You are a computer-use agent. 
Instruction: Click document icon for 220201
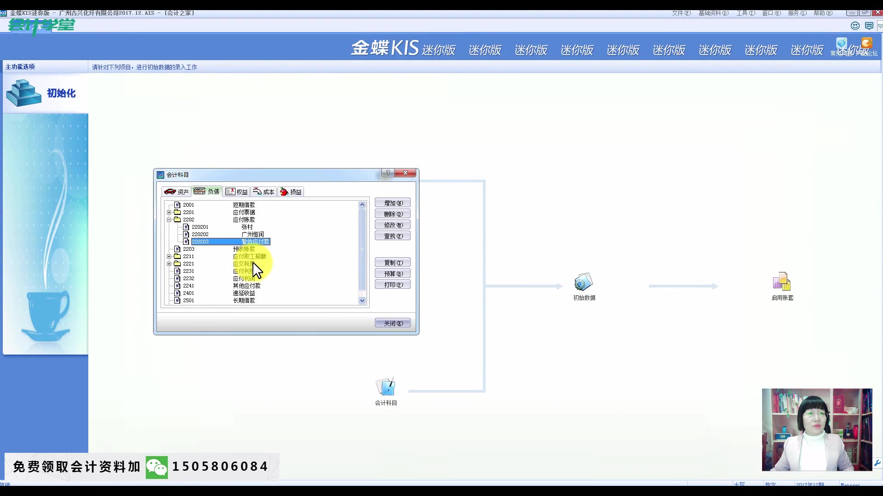186,227
